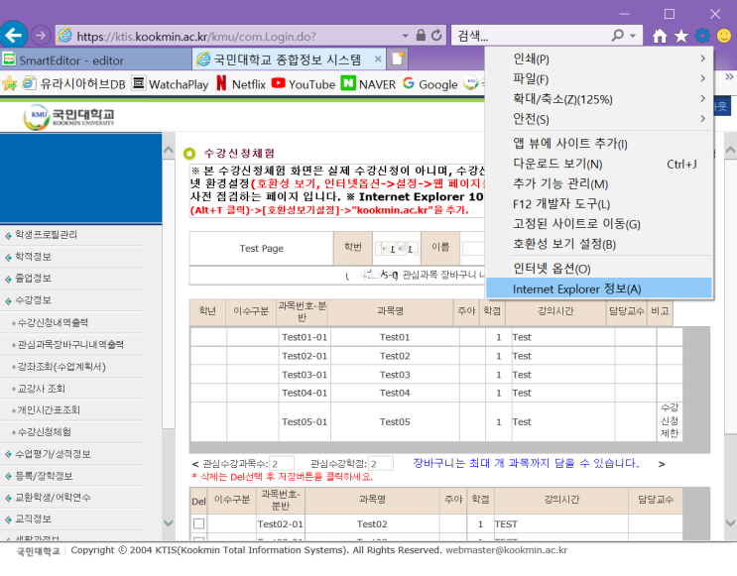
Task: Maximize the browser window
Action: 670,14
